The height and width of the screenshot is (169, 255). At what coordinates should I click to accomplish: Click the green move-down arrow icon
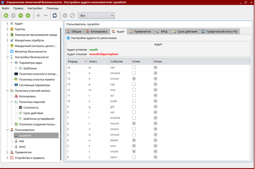click(x=28, y=15)
